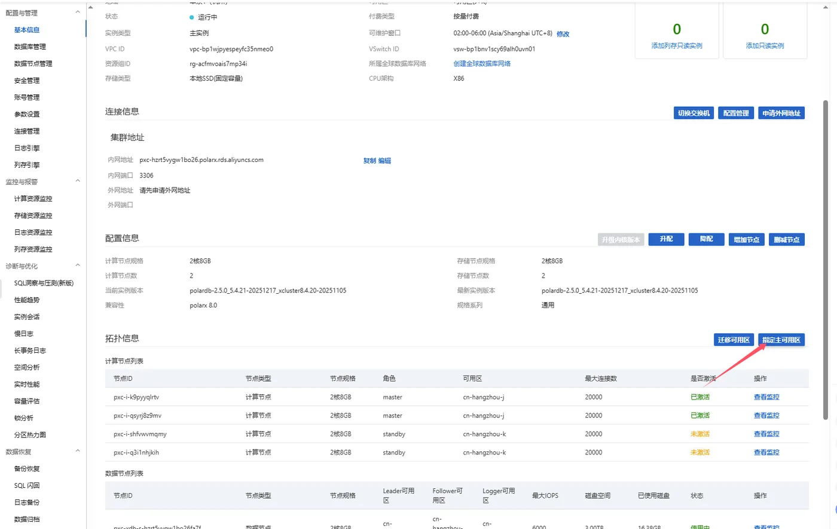The image size is (837, 529).
Task: Collapse the 监控与报警 sidebar section
Action: [78, 182]
